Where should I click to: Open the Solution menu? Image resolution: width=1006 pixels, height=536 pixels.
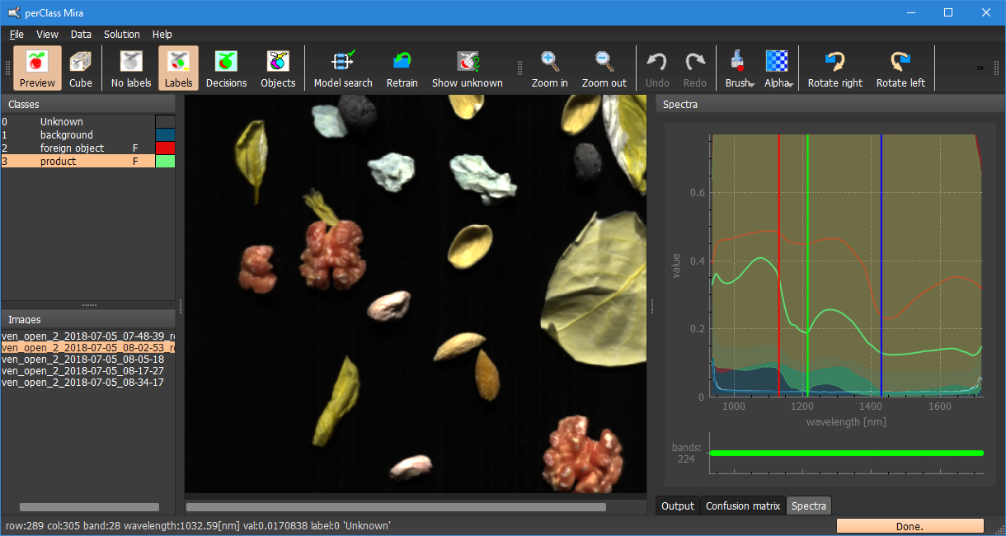121,35
